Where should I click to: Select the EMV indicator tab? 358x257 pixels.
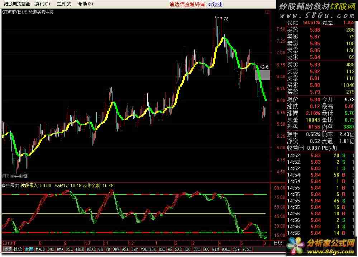[x=135, y=249]
